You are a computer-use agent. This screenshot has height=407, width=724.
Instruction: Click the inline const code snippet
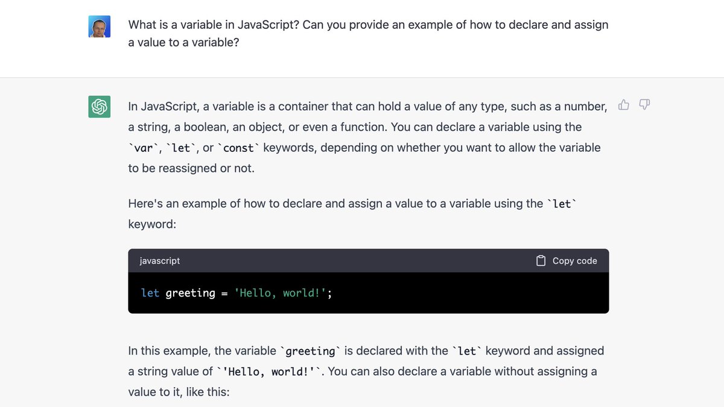tap(238, 147)
